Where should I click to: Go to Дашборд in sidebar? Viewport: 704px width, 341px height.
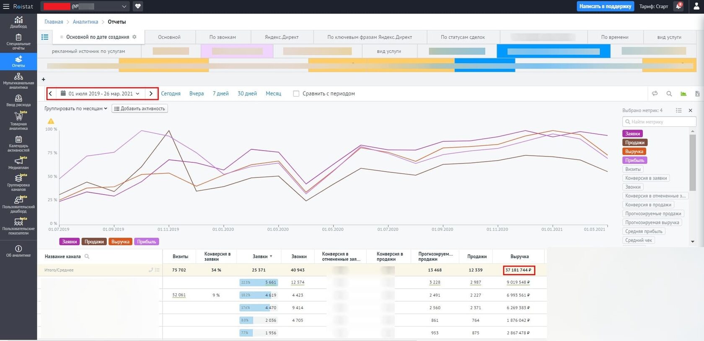pos(18,22)
